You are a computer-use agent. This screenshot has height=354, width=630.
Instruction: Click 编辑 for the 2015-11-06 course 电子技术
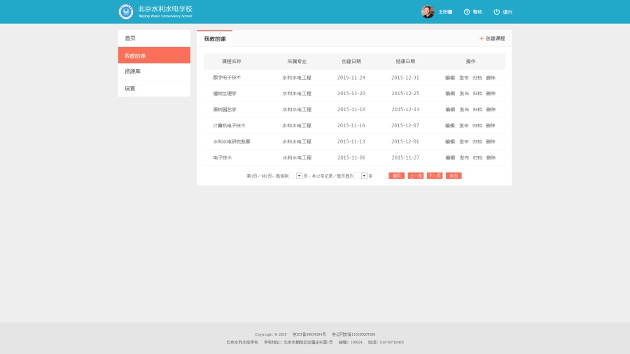coord(450,157)
